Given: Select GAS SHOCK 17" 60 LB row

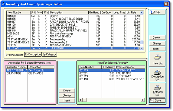Looking at the screenshot, I should tap(73, 25).
